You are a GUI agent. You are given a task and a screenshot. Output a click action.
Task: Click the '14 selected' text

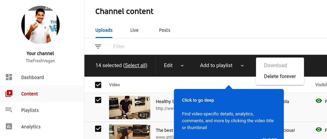click(x=109, y=65)
